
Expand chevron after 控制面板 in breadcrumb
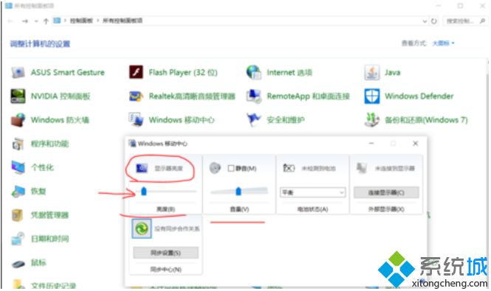pos(97,21)
